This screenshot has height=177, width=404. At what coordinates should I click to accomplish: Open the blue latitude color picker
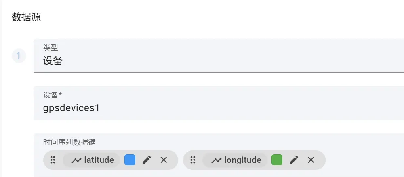coord(130,160)
